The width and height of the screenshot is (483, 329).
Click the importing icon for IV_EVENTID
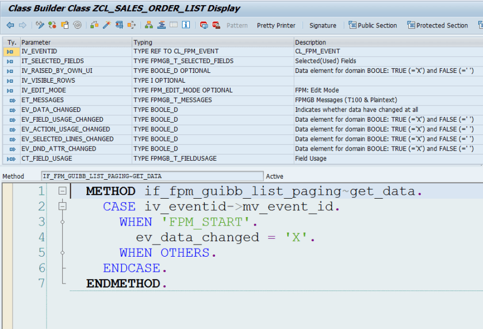[x=10, y=52]
